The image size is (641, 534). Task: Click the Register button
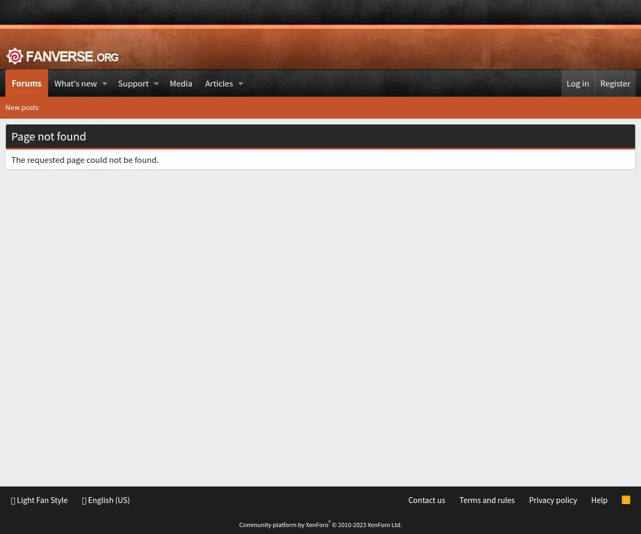click(x=615, y=83)
